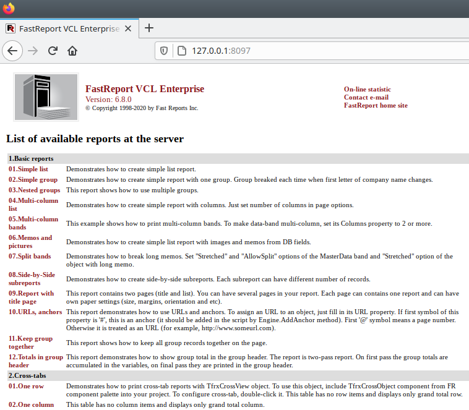Image resolution: width=469 pixels, height=410 pixels.
Task: Click description mentioning TfrxCrossView object
Action: coord(264,390)
